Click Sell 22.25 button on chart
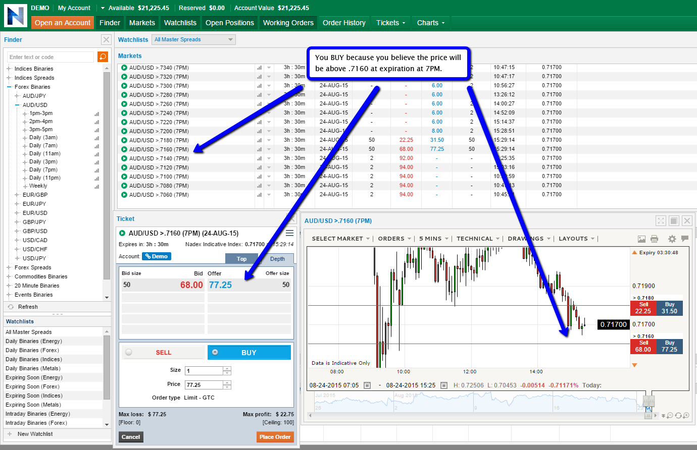Screen dimensions: 697x450 643,308
